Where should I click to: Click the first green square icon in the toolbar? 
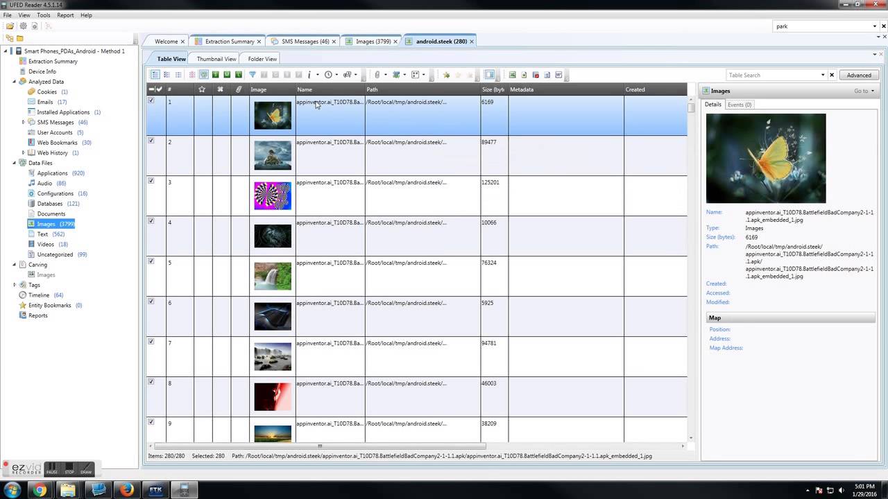click(216, 75)
